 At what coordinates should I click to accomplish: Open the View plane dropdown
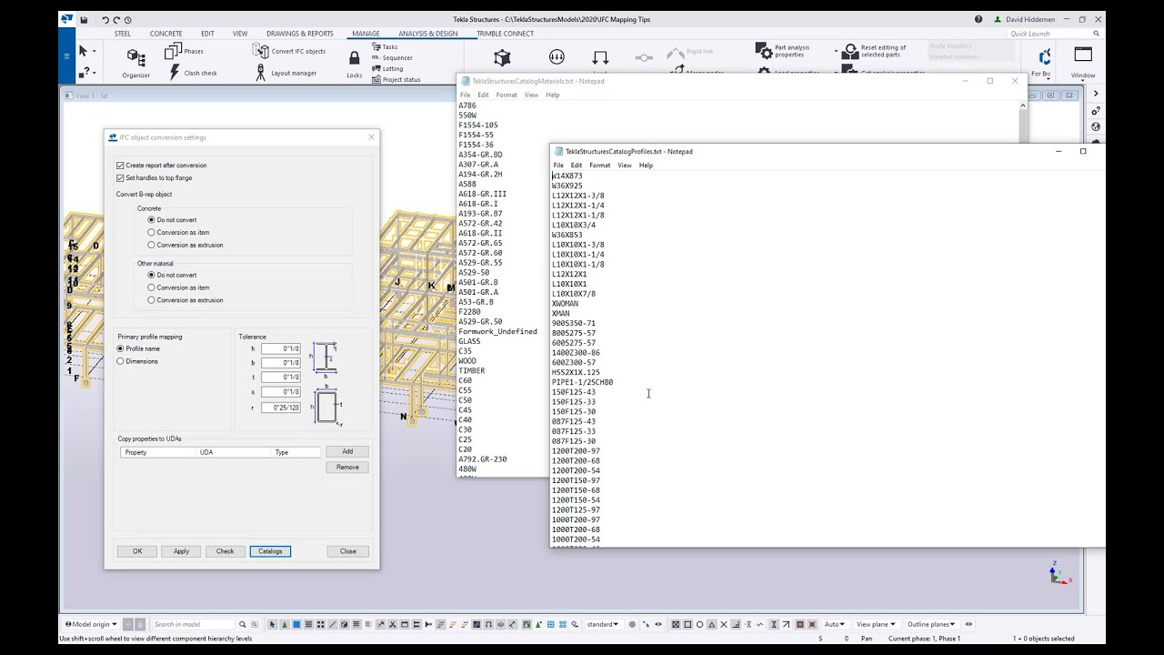876,624
